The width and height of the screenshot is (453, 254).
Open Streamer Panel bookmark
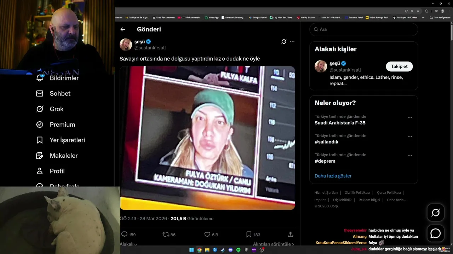click(x=354, y=17)
